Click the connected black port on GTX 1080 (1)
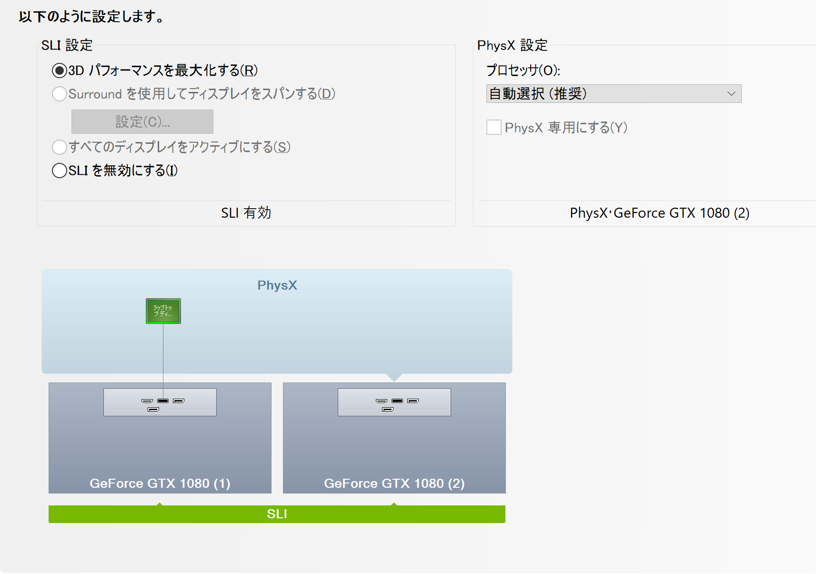816x574 pixels. (x=163, y=401)
